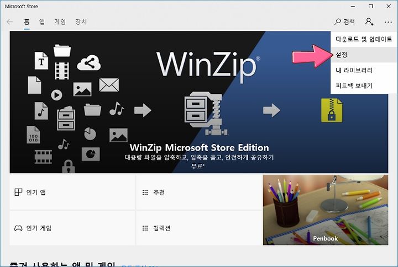Viewport: 398px width, 267px height.
Task: Click the 추천 dotted grid icon
Action: point(145,193)
